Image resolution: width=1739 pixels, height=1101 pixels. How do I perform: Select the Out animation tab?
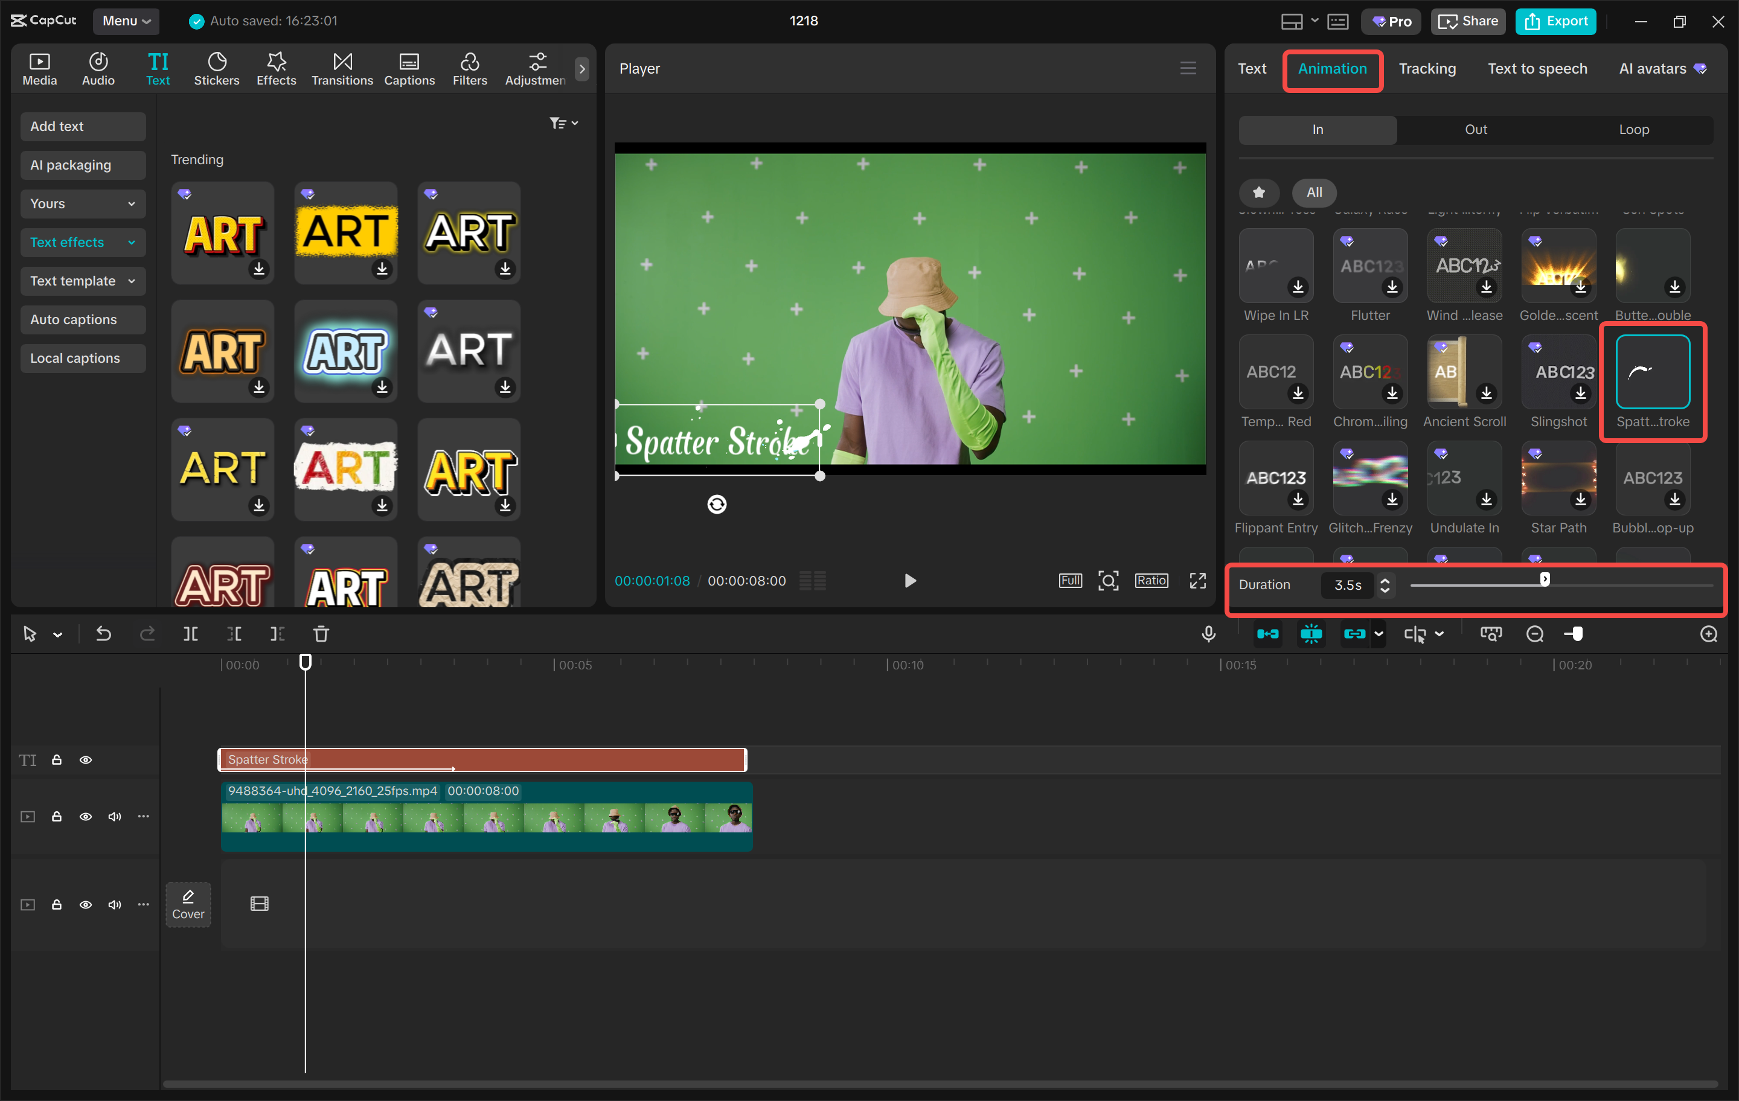pyautogui.click(x=1475, y=130)
